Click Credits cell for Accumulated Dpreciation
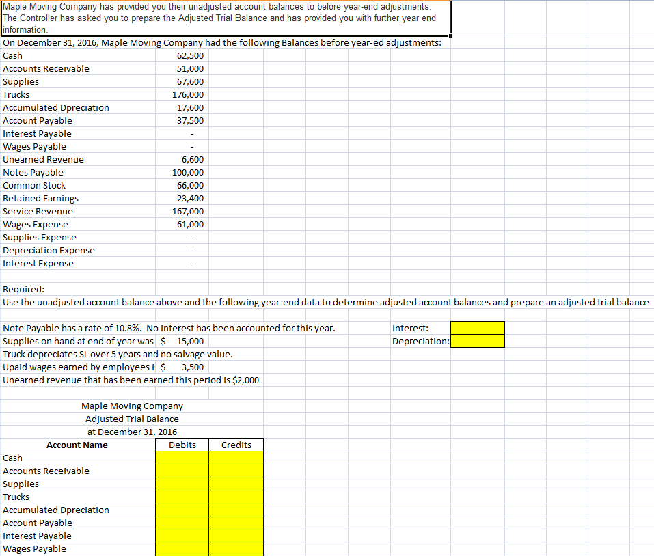This screenshot has width=654, height=556. click(236, 510)
